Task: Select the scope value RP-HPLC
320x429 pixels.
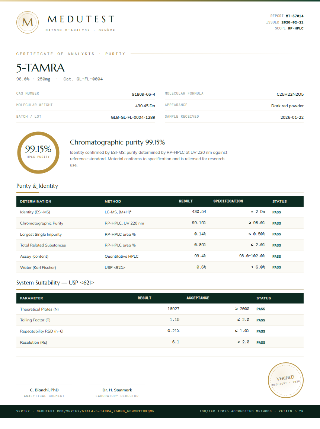Action: coord(296,28)
